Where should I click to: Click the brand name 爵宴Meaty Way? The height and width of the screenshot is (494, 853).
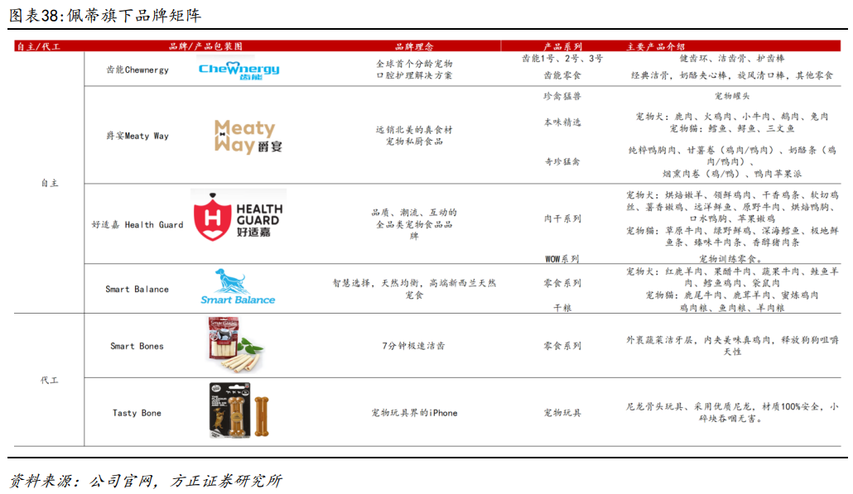[137, 136]
